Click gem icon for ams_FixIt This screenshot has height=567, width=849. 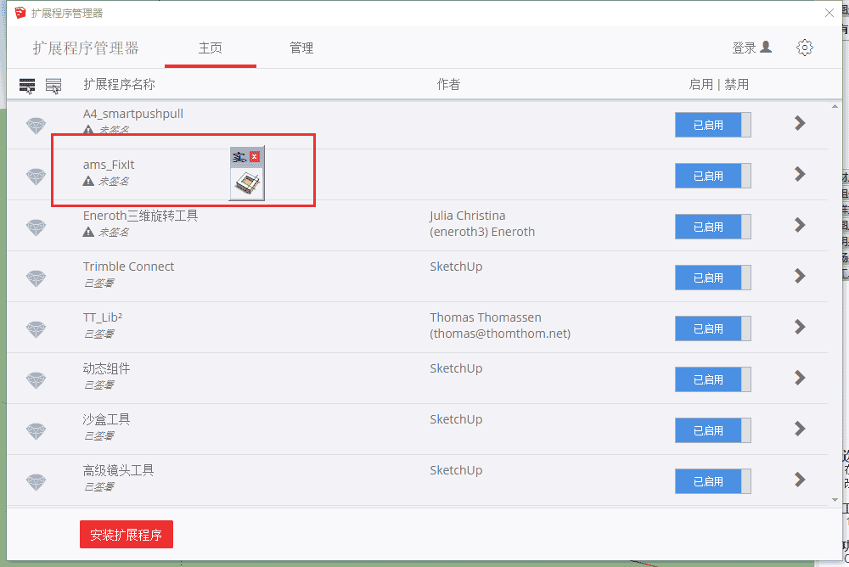(x=37, y=177)
